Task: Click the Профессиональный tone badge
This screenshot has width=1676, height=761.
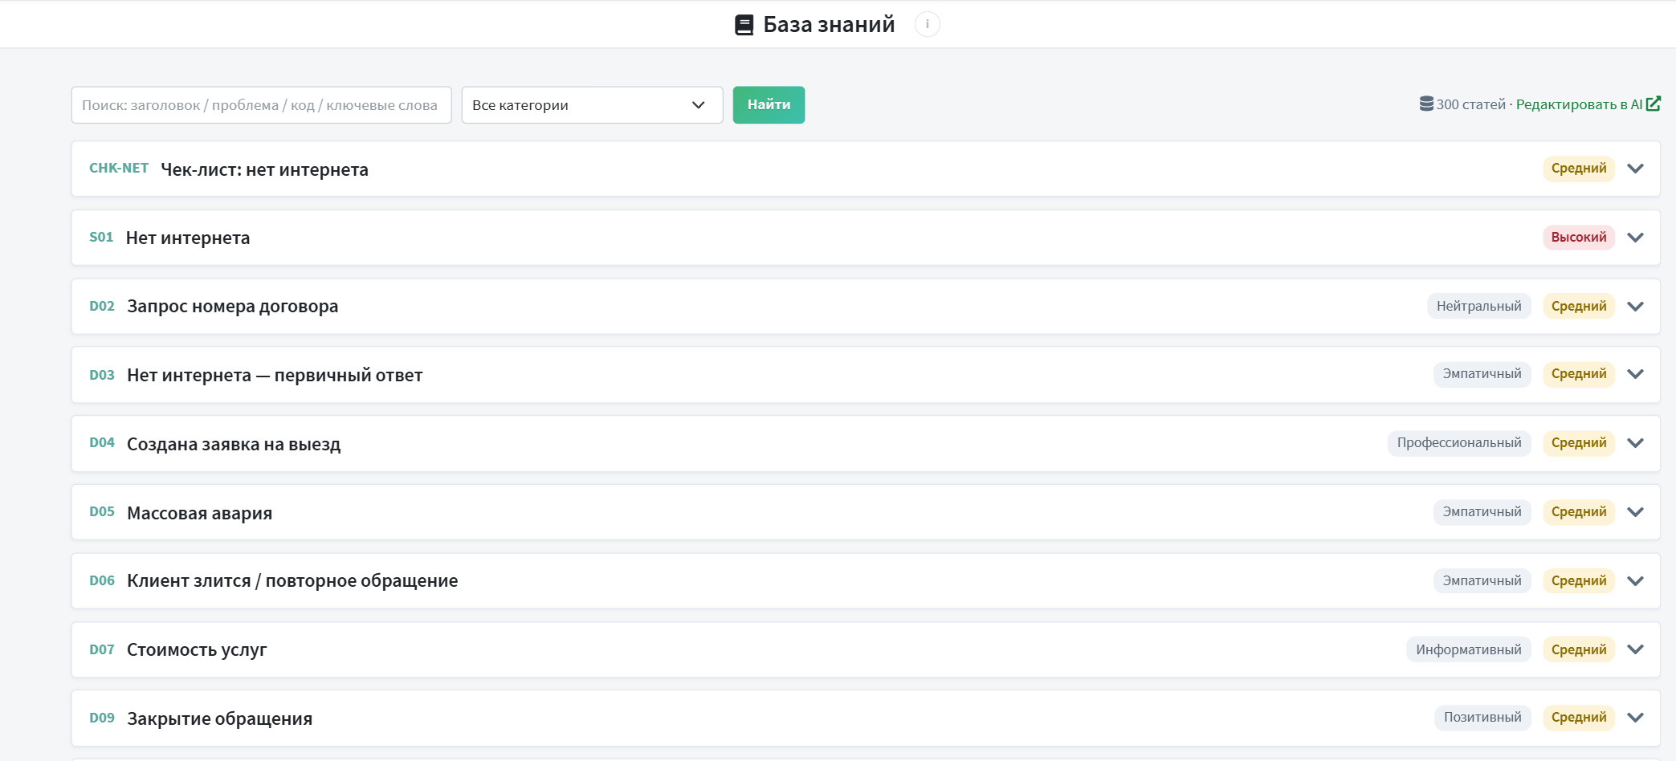Action: point(1459,442)
